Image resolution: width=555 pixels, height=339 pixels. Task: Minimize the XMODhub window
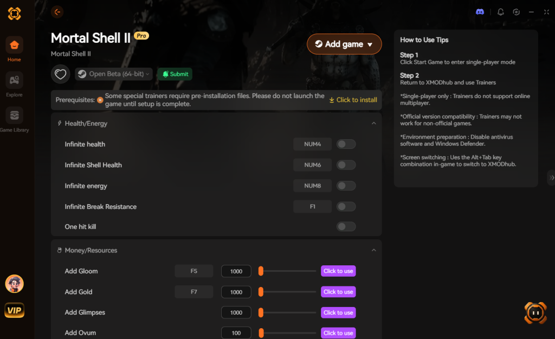pyautogui.click(x=531, y=12)
